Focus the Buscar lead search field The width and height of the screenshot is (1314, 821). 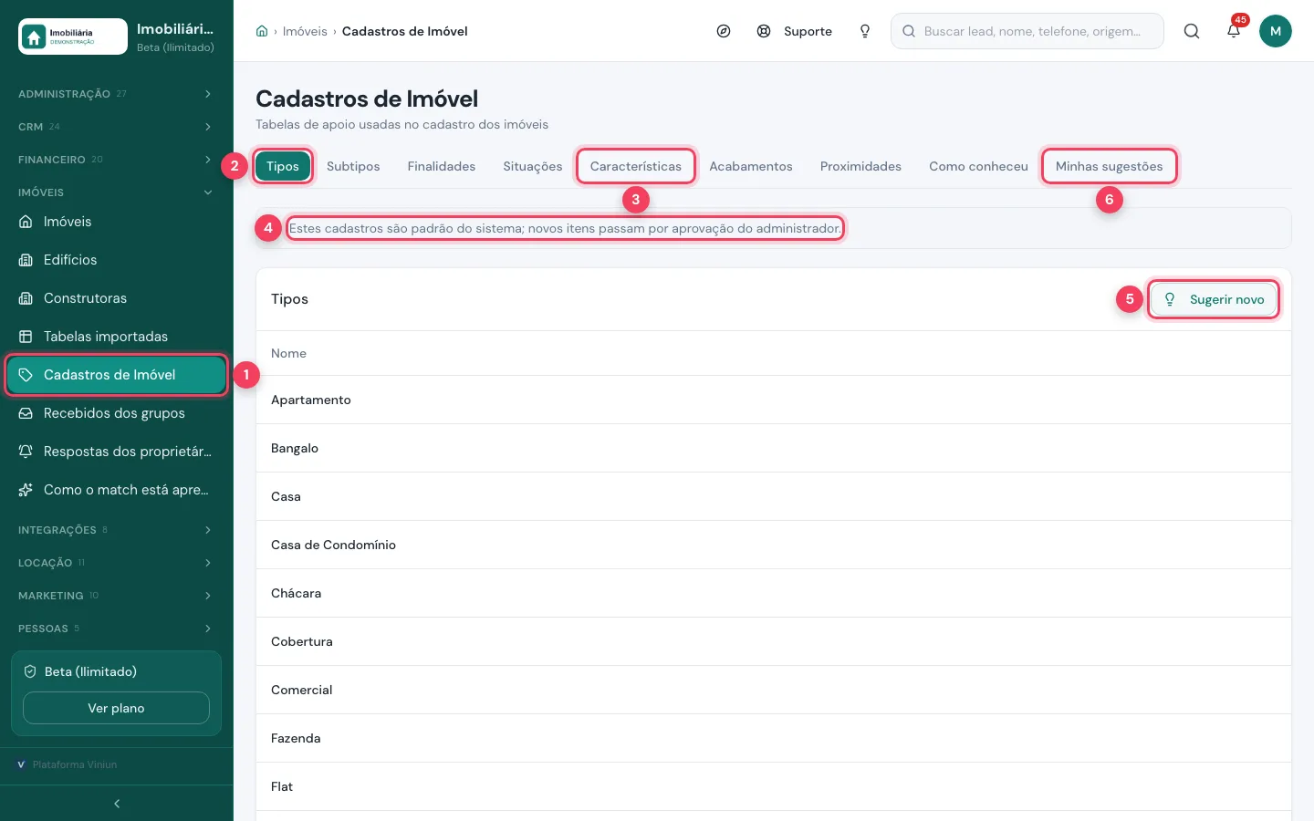click(x=1027, y=31)
